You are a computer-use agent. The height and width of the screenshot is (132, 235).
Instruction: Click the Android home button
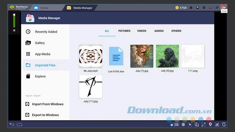pyautogui.click(x=20, y=124)
